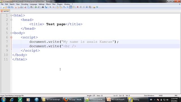Click the spell-check checkmark toolbar icon
Viewport: 181px width, 102px height.
[97, 7]
